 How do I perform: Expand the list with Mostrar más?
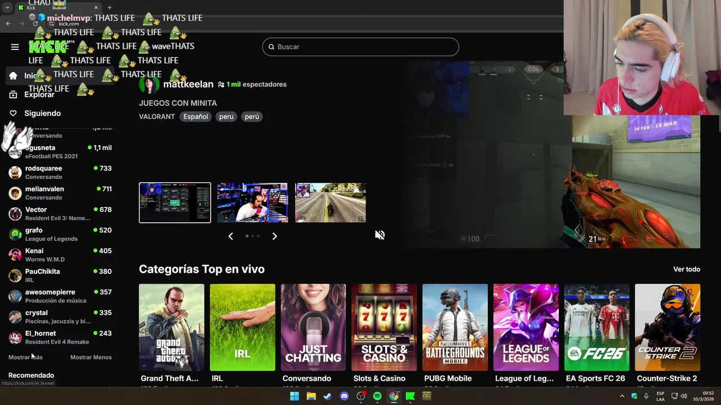(x=25, y=357)
